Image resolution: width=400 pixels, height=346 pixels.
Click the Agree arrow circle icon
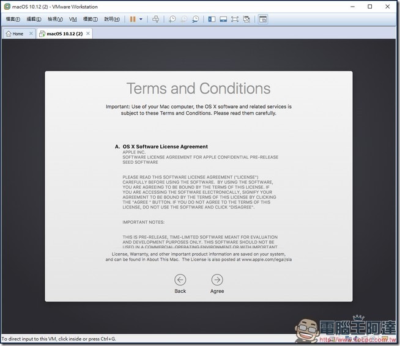tap(217, 280)
